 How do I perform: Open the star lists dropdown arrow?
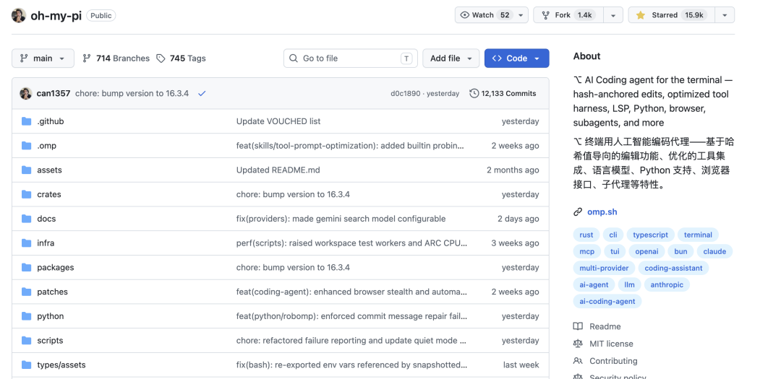725,15
